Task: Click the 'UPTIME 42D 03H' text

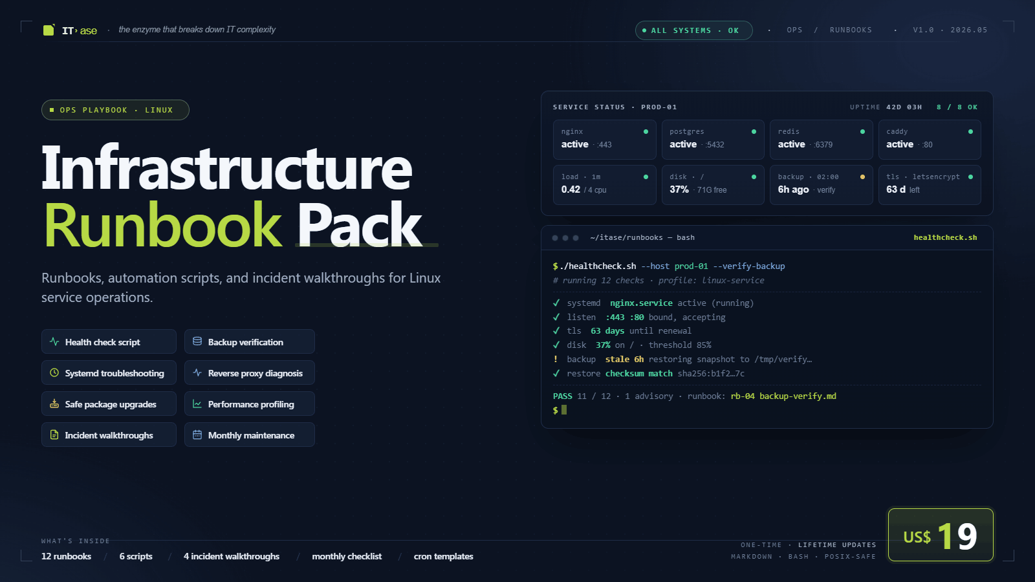Action: point(886,107)
